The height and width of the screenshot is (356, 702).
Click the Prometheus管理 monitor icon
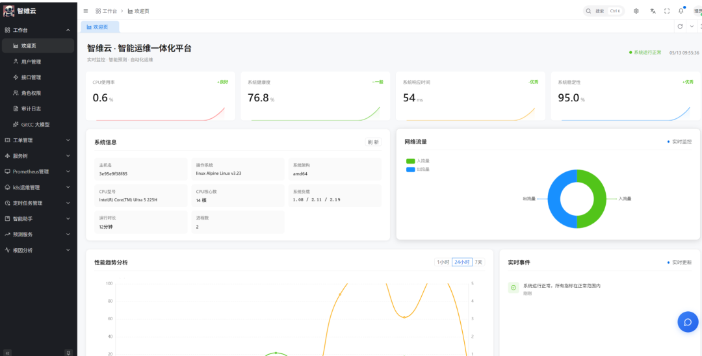tap(7, 172)
